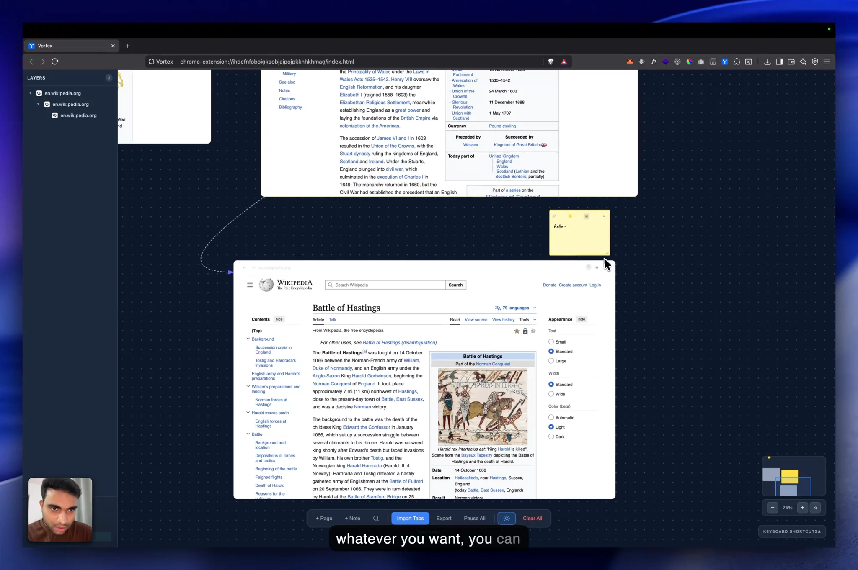Click the Brave Shields lion icon
This screenshot has height=570, width=858.
[550, 62]
